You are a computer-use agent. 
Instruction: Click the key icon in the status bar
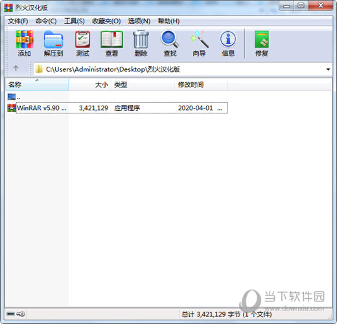pos(21,314)
